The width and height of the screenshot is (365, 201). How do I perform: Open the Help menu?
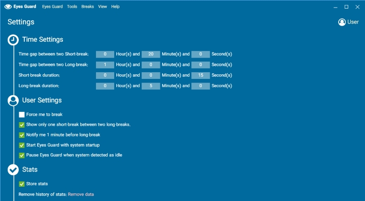(115, 7)
